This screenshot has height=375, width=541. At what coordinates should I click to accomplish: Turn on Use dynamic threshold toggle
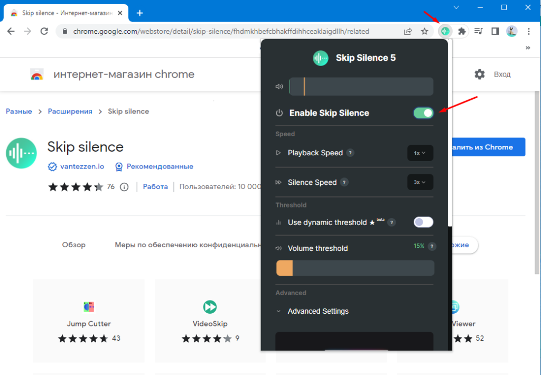pyautogui.click(x=423, y=222)
